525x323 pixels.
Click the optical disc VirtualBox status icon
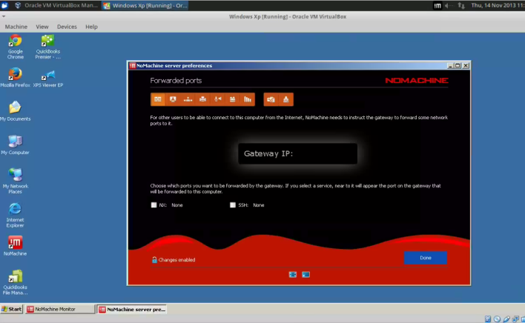point(498,319)
